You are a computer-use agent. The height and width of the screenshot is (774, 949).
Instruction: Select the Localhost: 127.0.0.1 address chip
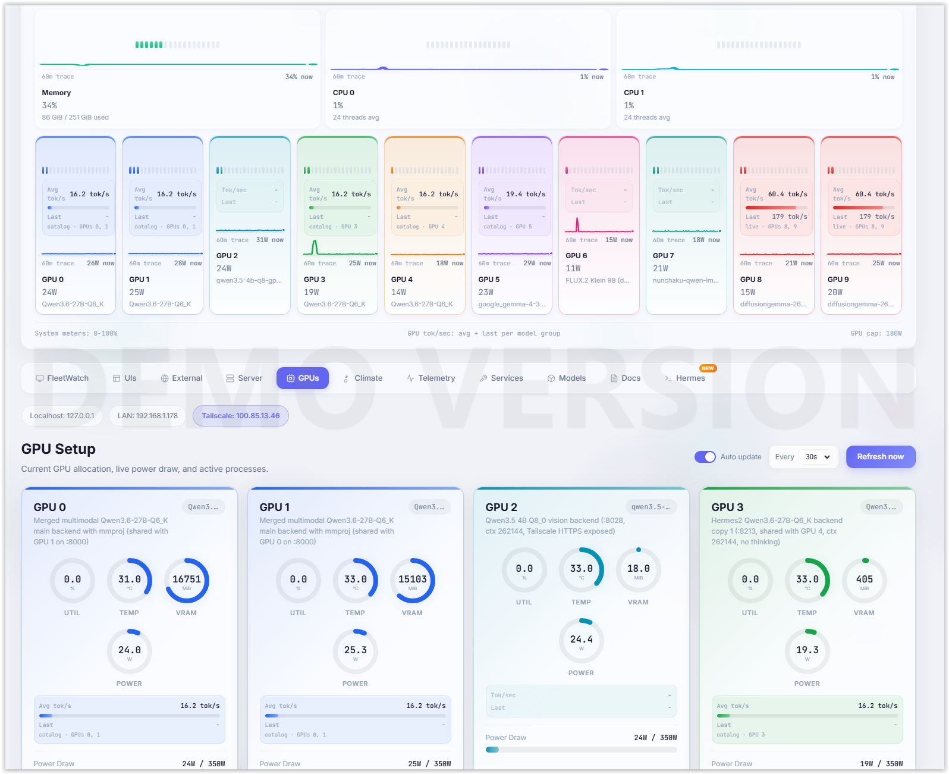pos(62,416)
